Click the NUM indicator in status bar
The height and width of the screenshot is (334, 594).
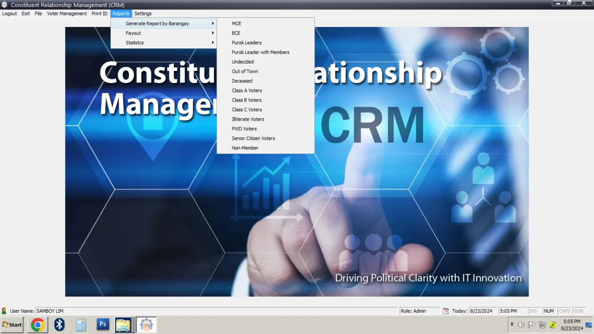[549, 311]
